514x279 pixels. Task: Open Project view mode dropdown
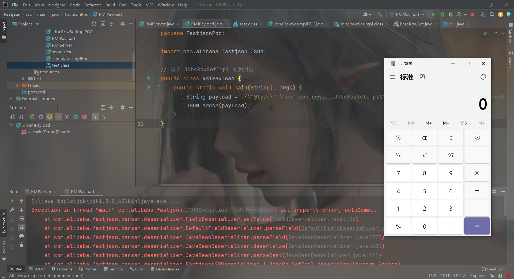[38, 24]
